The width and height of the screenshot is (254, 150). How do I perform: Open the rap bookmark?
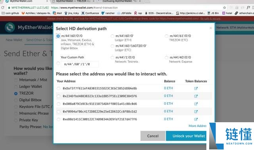[x=138, y=13]
